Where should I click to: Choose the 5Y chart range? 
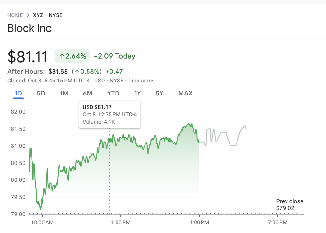(159, 93)
